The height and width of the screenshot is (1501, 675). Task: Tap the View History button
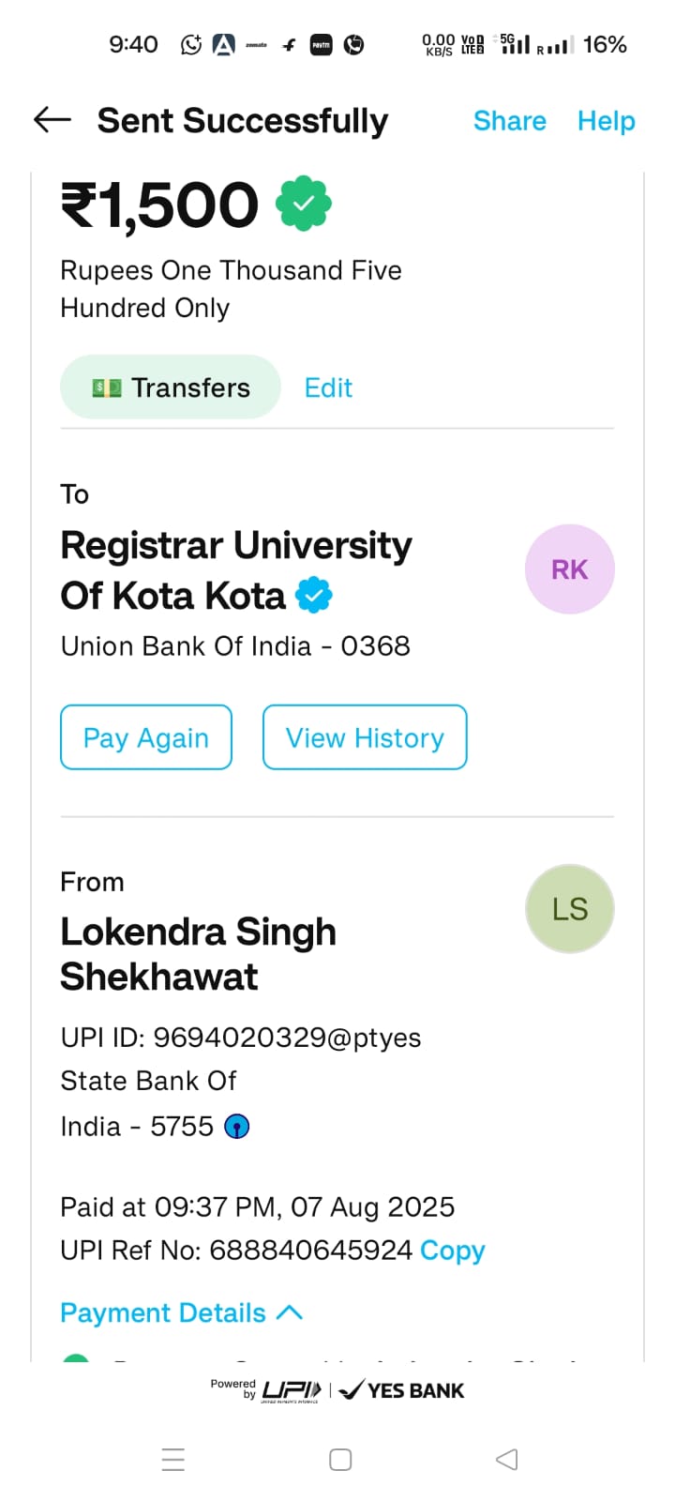(365, 737)
